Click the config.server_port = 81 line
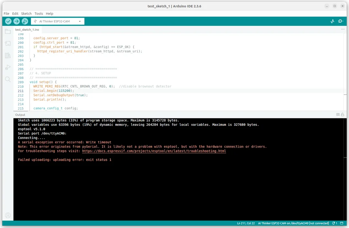This screenshot has height=228, width=349. pos(57,38)
